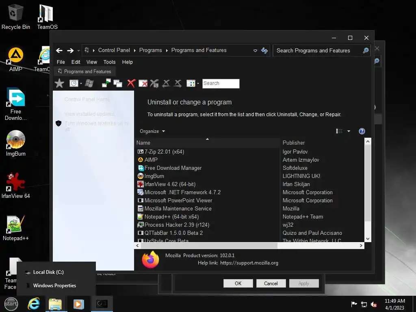
Task: Sort by the Name column header
Action: pyautogui.click(x=208, y=143)
